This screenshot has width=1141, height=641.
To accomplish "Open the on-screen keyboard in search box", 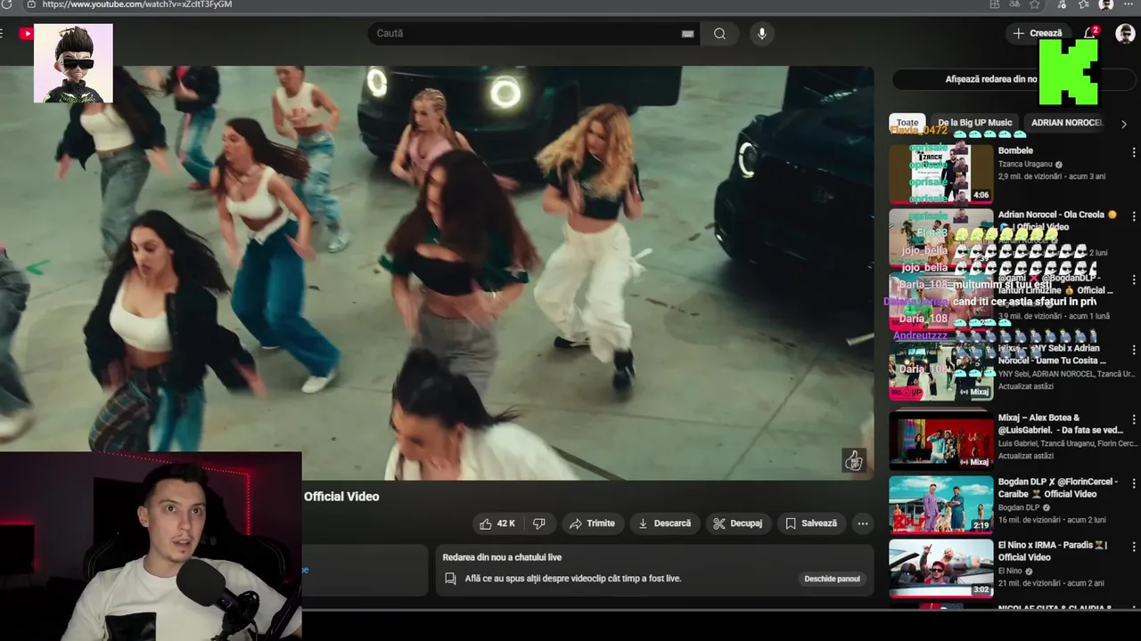I will 687,34.
